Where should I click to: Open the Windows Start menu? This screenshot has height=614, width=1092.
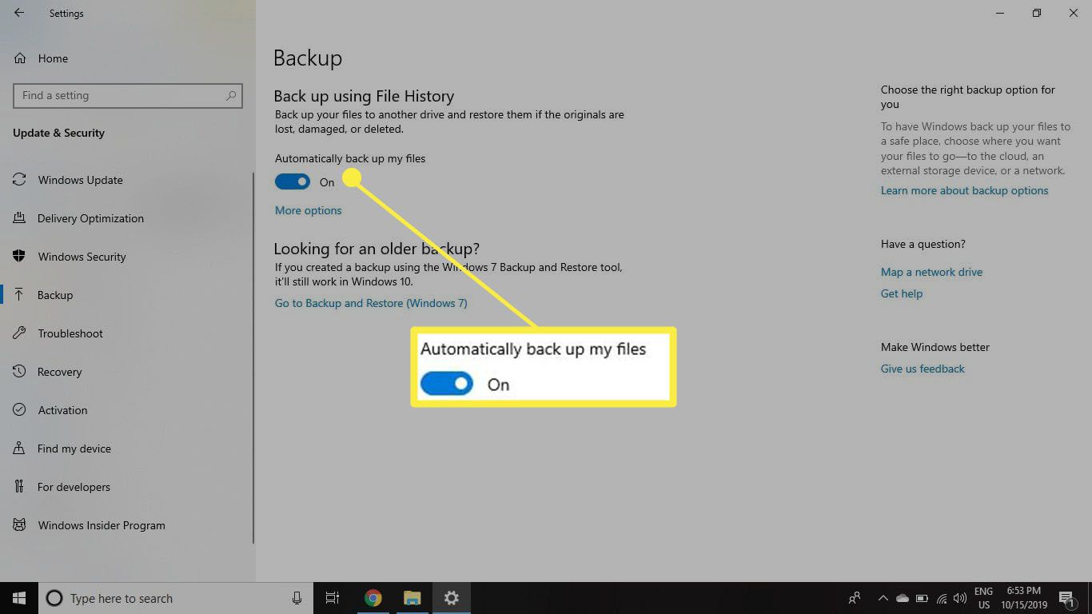19,598
